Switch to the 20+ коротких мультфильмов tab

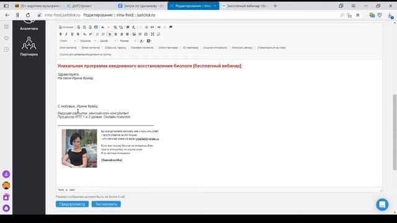tap(38, 6)
